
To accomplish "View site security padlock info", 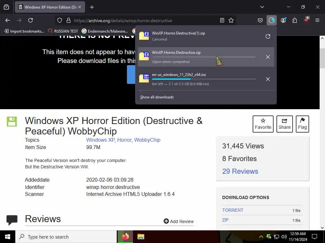I will (69, 20).
